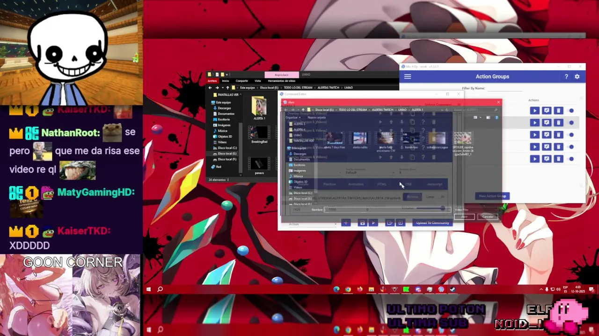Open the address history dropdown in Abrir dialog

point(441,110)
